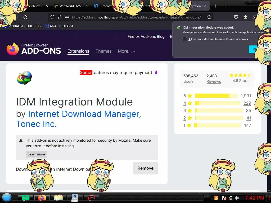Click the IDM Integration Module add-on icon
The image size is (271, 203).
click(24, 78)
